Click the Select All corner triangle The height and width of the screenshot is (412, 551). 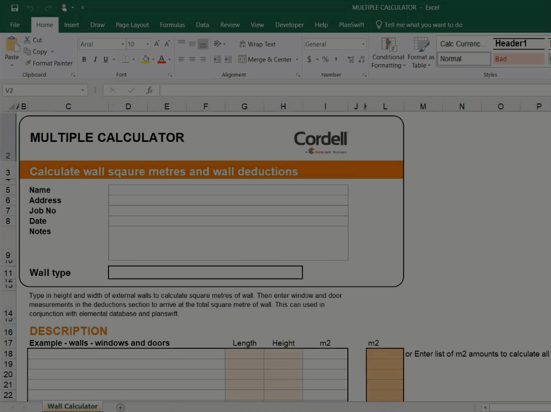12,107
